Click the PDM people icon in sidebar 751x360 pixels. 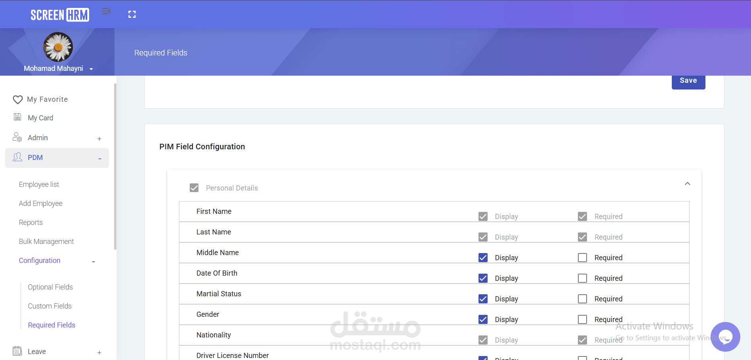tap(17, 157)
